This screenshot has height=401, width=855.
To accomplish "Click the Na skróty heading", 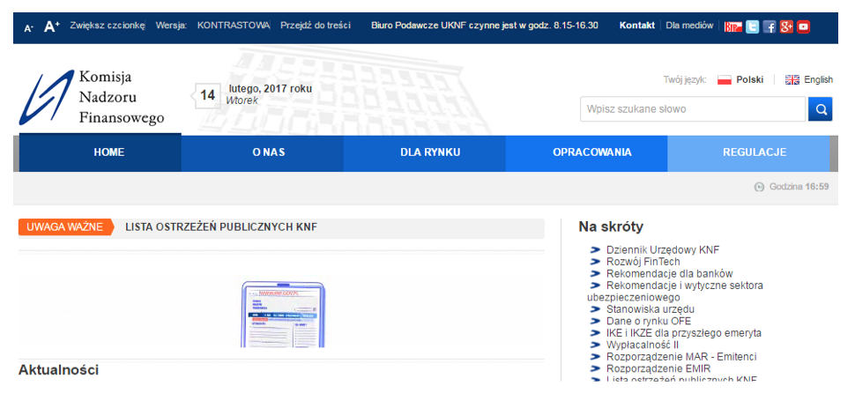I will (611, 227).
